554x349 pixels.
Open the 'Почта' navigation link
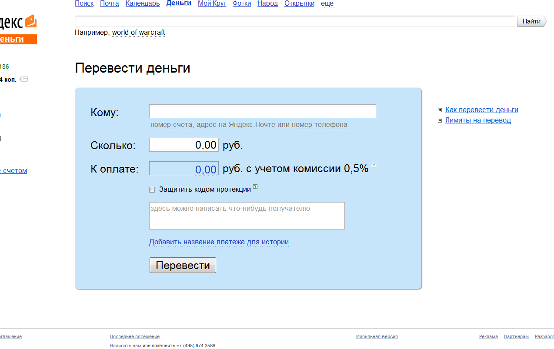(x=110, y=3)
